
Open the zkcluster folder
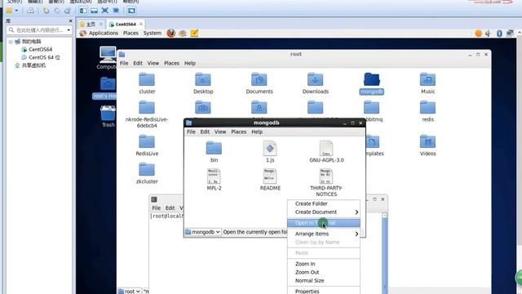(147, 173)
